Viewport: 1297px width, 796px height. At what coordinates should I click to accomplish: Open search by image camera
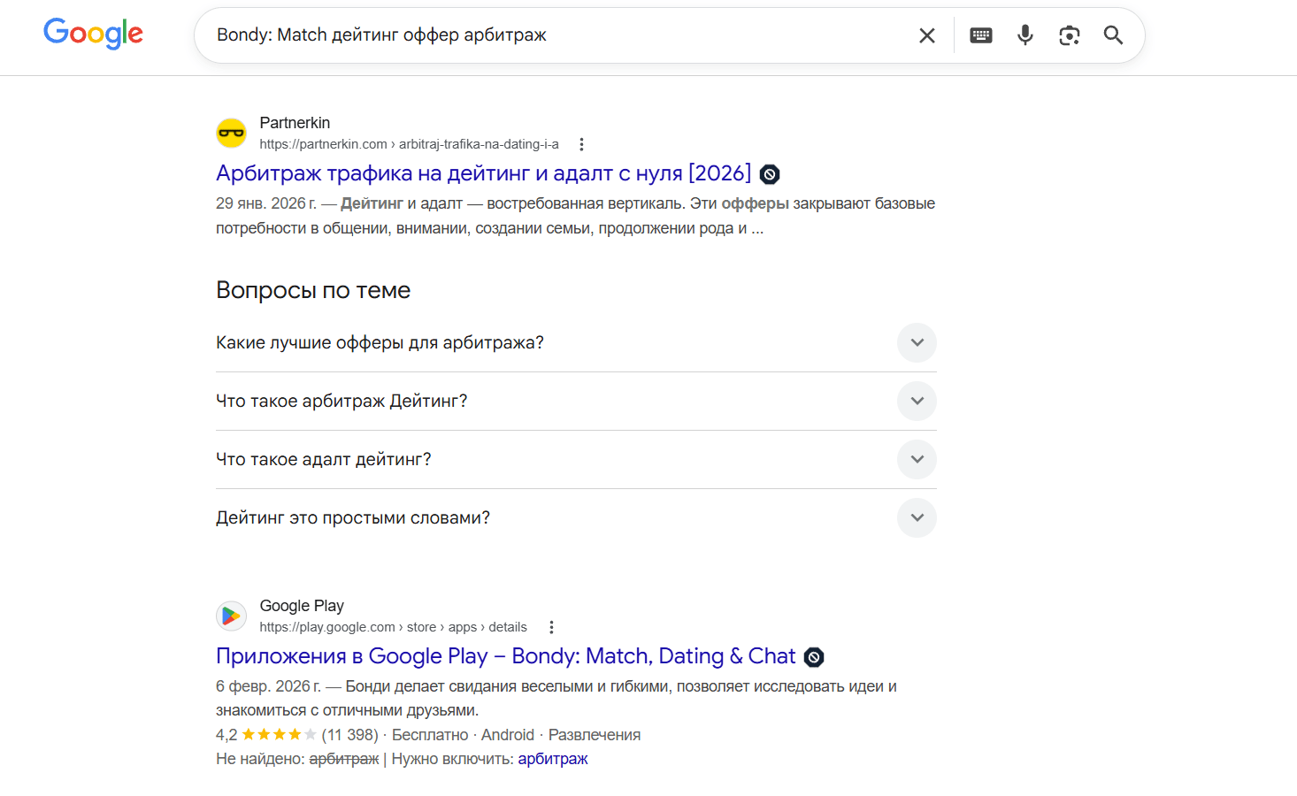point(1070,35)
